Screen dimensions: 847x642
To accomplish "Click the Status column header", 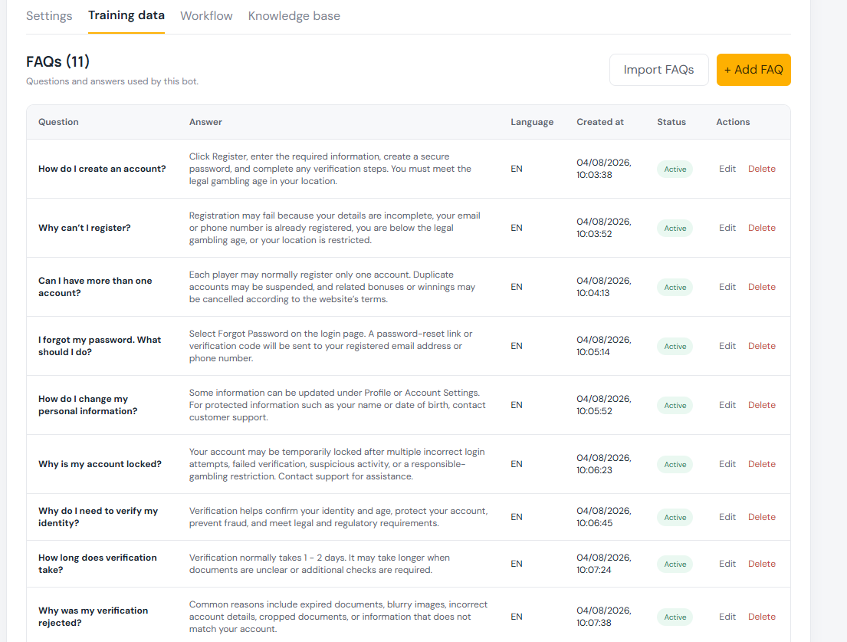I will 671,122.
